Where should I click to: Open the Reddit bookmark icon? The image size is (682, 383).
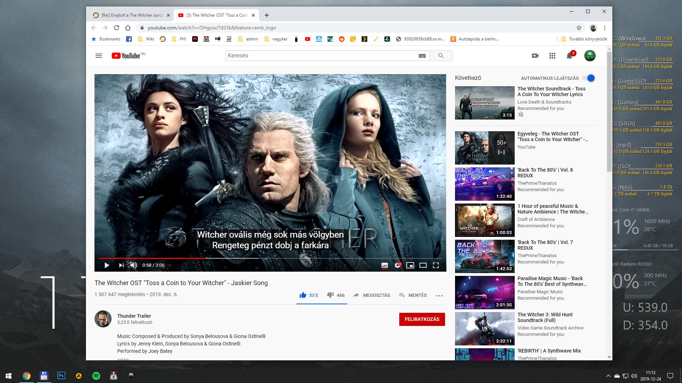(x=342, y=39)
